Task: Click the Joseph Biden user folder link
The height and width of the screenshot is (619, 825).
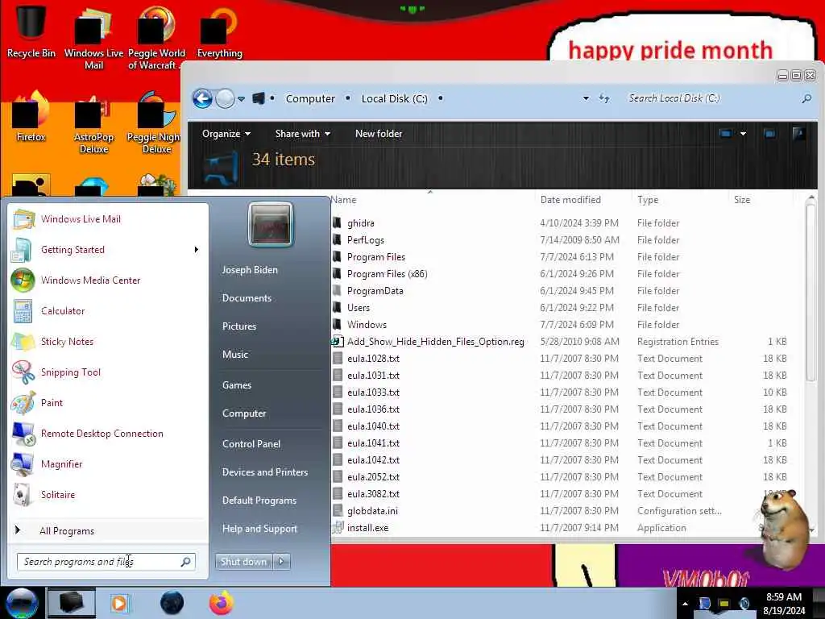Action: 250,270
